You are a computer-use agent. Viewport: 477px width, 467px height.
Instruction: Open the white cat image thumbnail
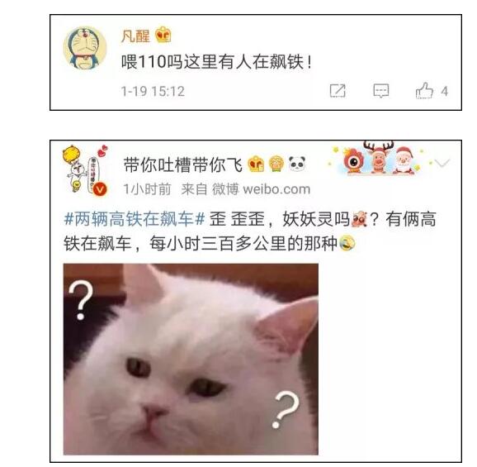(191, 360)
